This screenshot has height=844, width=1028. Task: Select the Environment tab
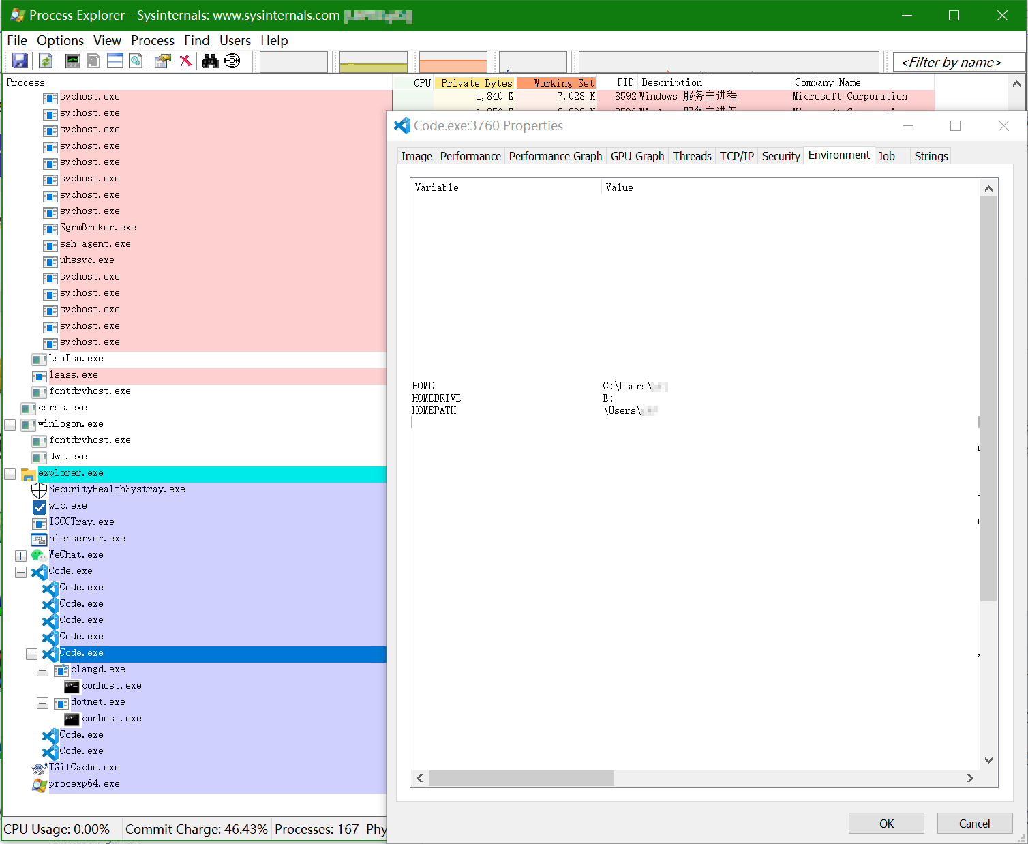(839, 155)
